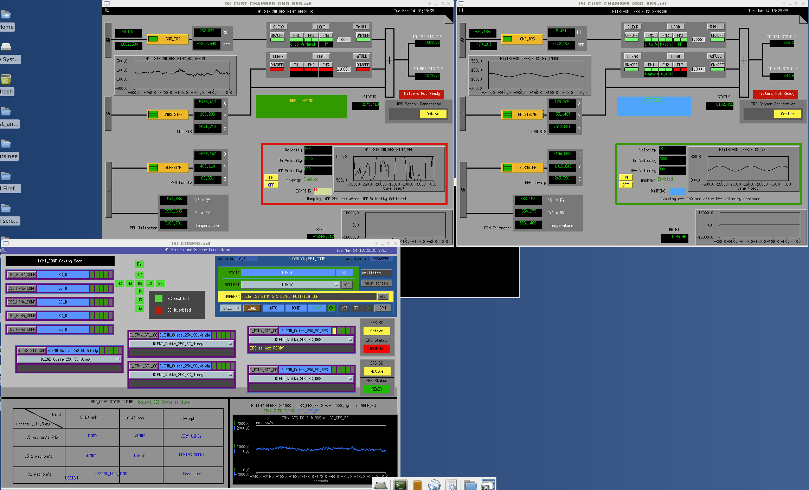Turn damping OFF in ETMY velocity panel
Image resolution: width=809 pixels, height=490 pixels.
[271, 185]
